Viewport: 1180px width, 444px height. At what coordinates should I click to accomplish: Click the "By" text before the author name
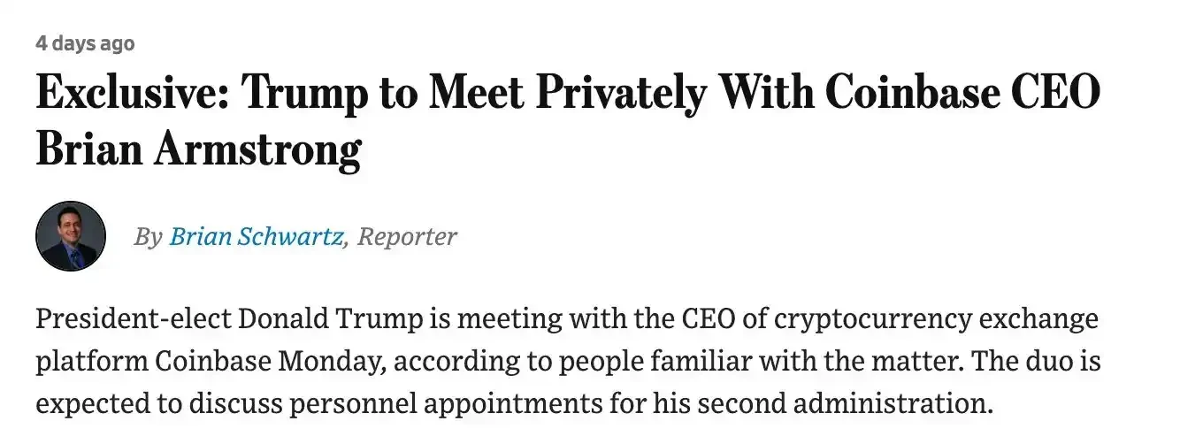click(x=149, y=236)
